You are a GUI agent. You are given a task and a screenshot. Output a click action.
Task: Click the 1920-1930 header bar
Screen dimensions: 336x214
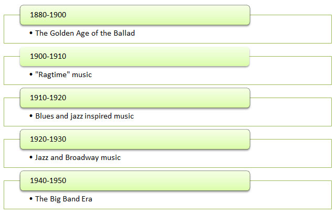tap(135, 140)
